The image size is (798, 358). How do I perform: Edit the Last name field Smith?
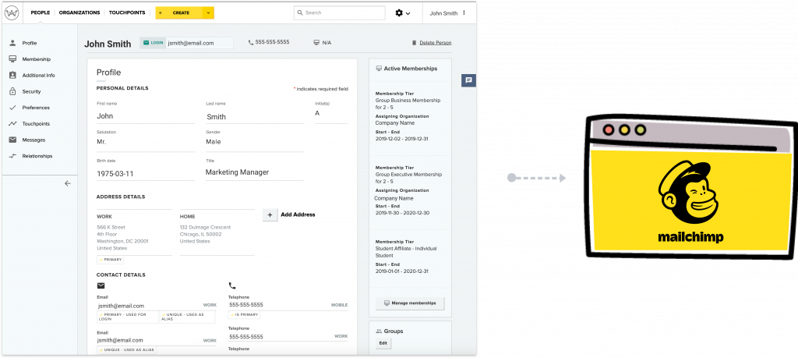coord(255,116)
